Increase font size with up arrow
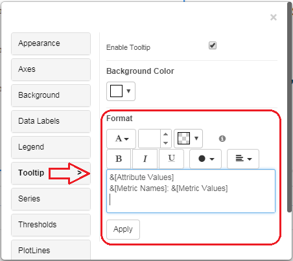 point(166,134)
